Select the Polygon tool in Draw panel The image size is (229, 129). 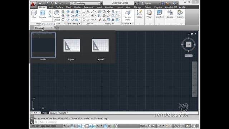pyautogui.click(x=84, y=20)
